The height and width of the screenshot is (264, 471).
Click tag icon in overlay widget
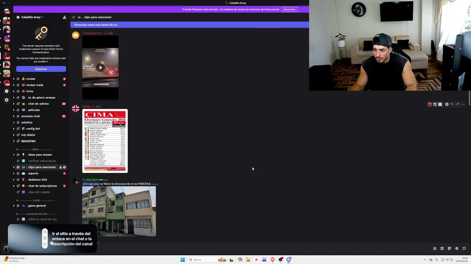(x=45, y=245)
